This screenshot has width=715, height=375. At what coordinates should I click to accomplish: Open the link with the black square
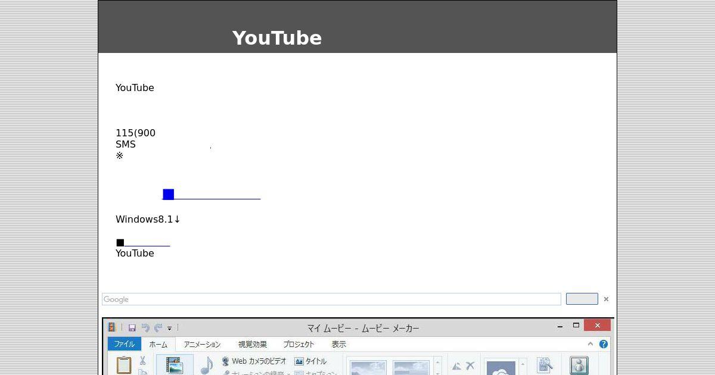point(143,242)
